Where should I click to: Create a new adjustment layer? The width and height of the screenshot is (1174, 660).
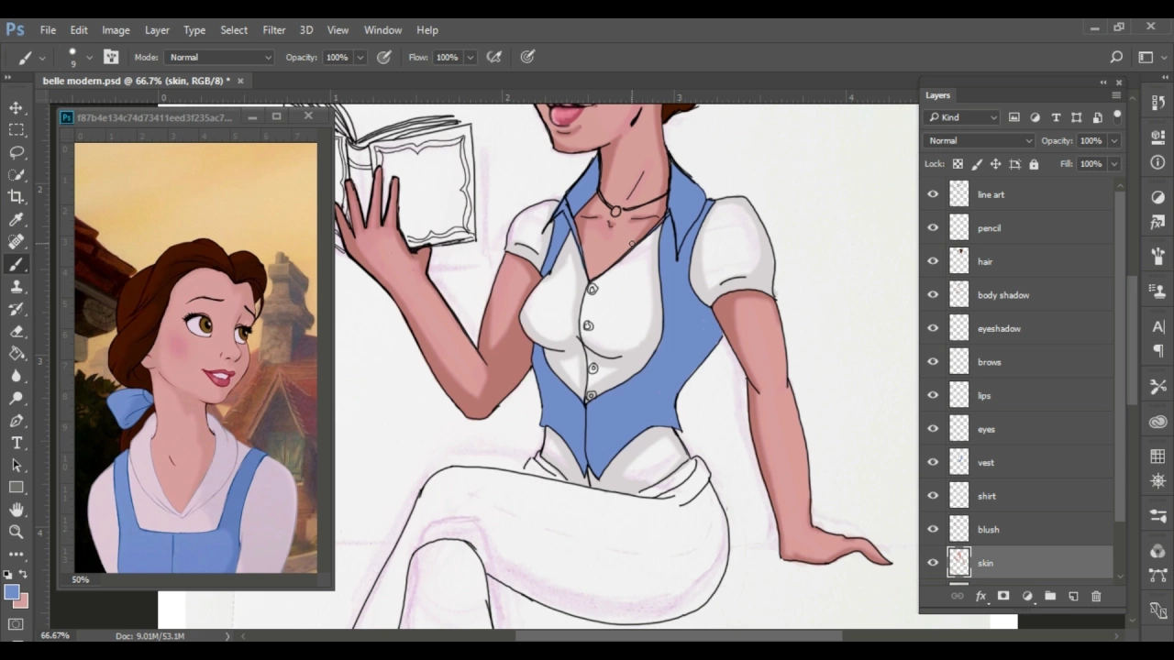click(x=1027, y=596)
